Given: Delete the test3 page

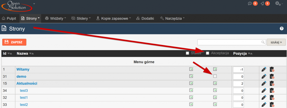Looking at the screenshot, I should 272,91.
